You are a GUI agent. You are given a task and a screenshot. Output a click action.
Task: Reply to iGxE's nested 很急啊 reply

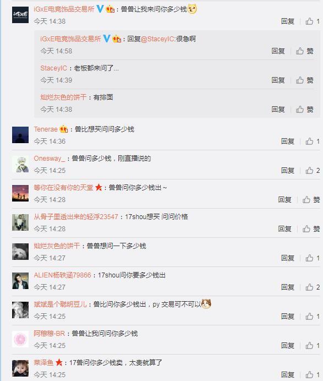click(278, 51)
